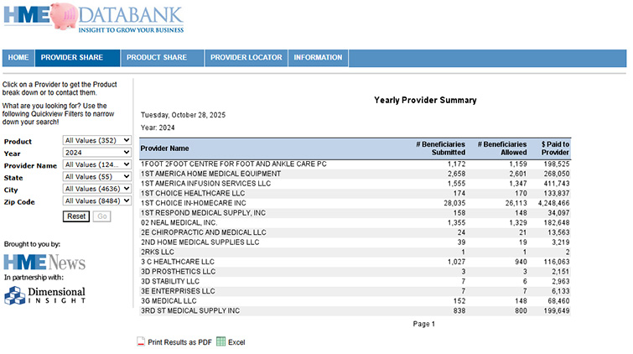Select provider 1ST CHOICE HEALTHCARE LLC
Image resolution: width=633 pixels, height=354 pixels.
click(193, 193)
